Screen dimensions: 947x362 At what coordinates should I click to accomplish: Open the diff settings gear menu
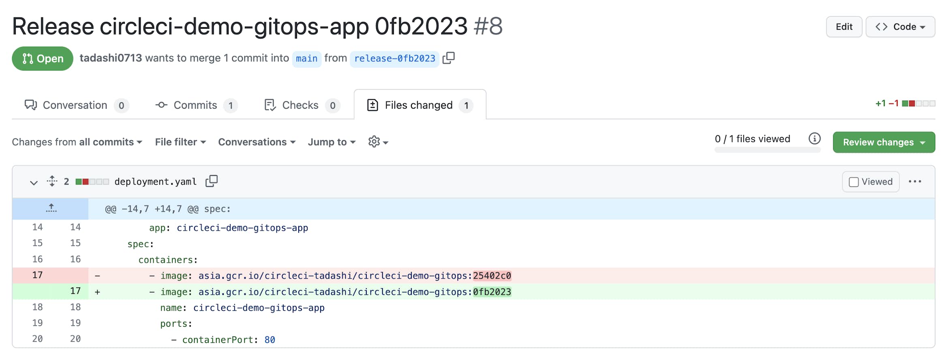[x=378, y=142]
